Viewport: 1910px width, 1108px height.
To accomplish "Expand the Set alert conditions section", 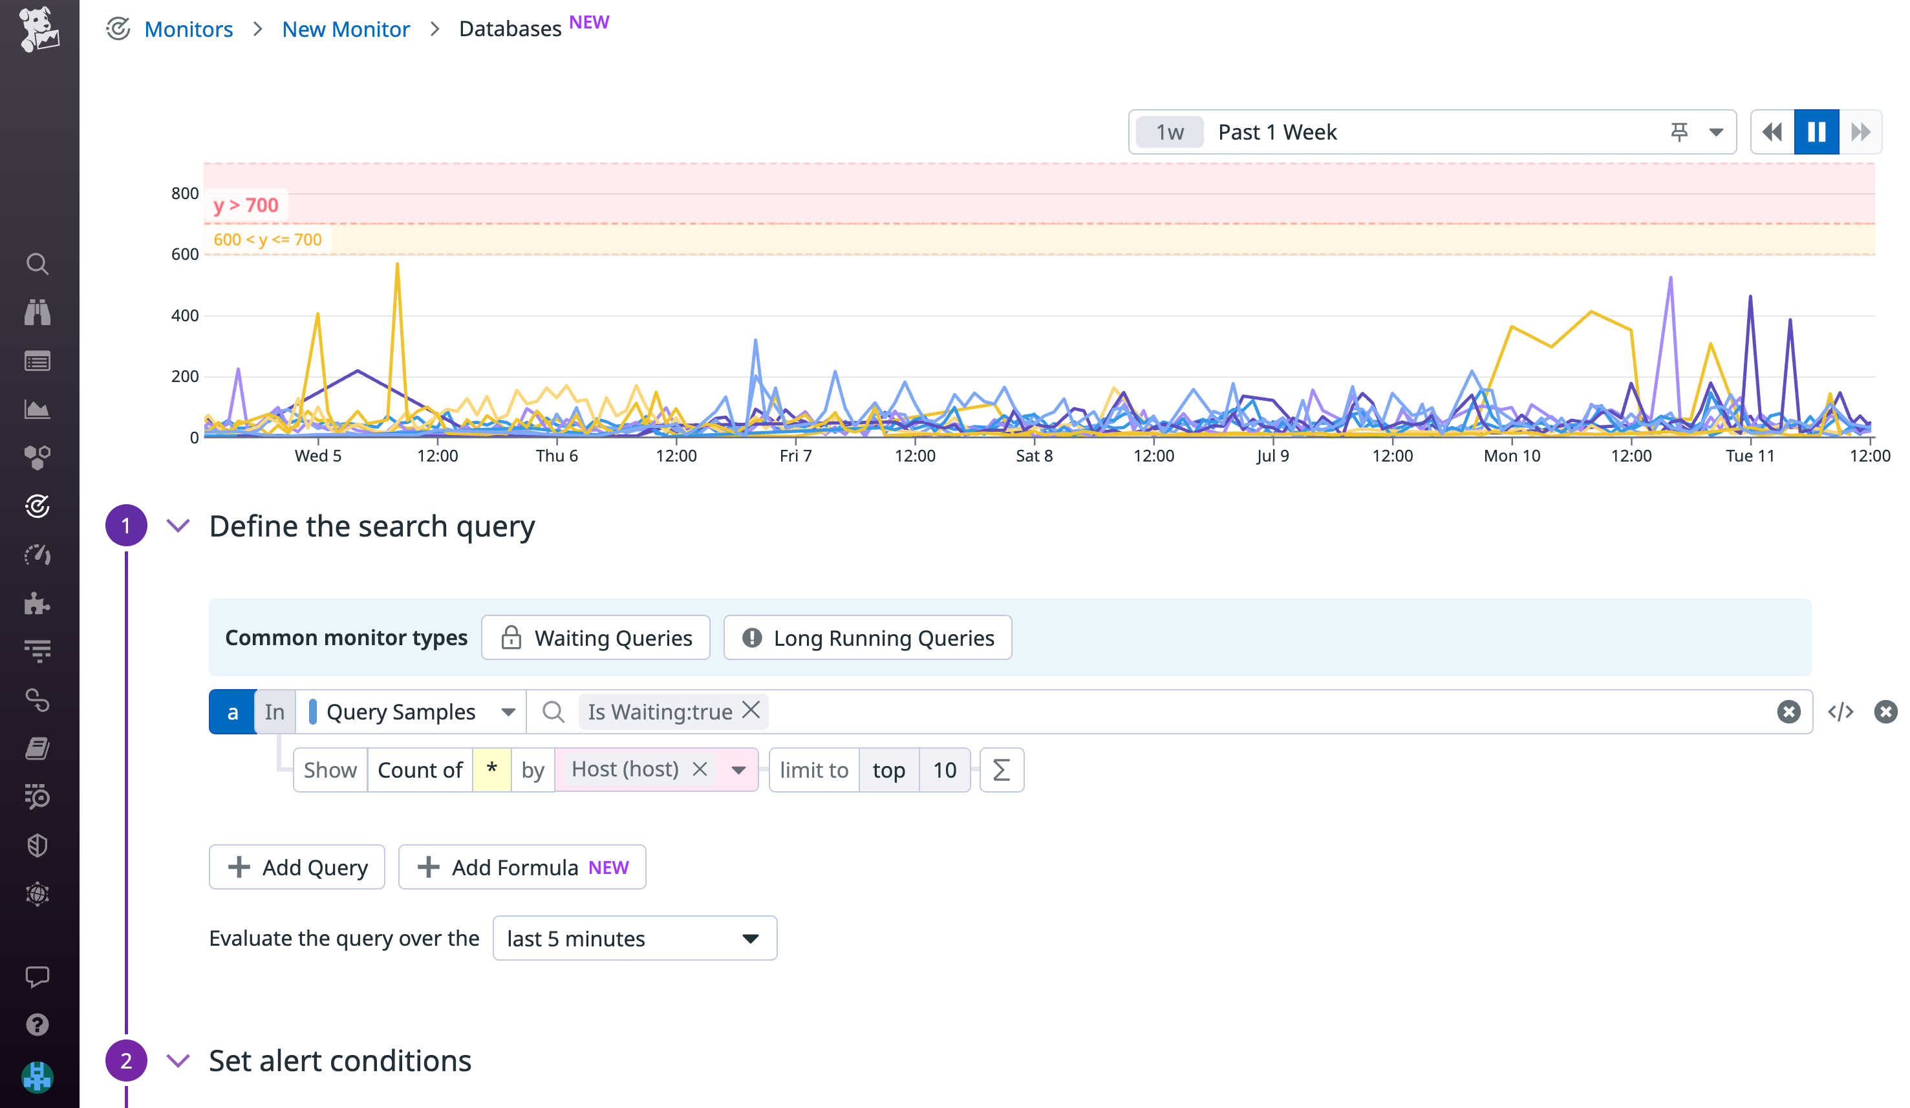I will click(179, 1060).
